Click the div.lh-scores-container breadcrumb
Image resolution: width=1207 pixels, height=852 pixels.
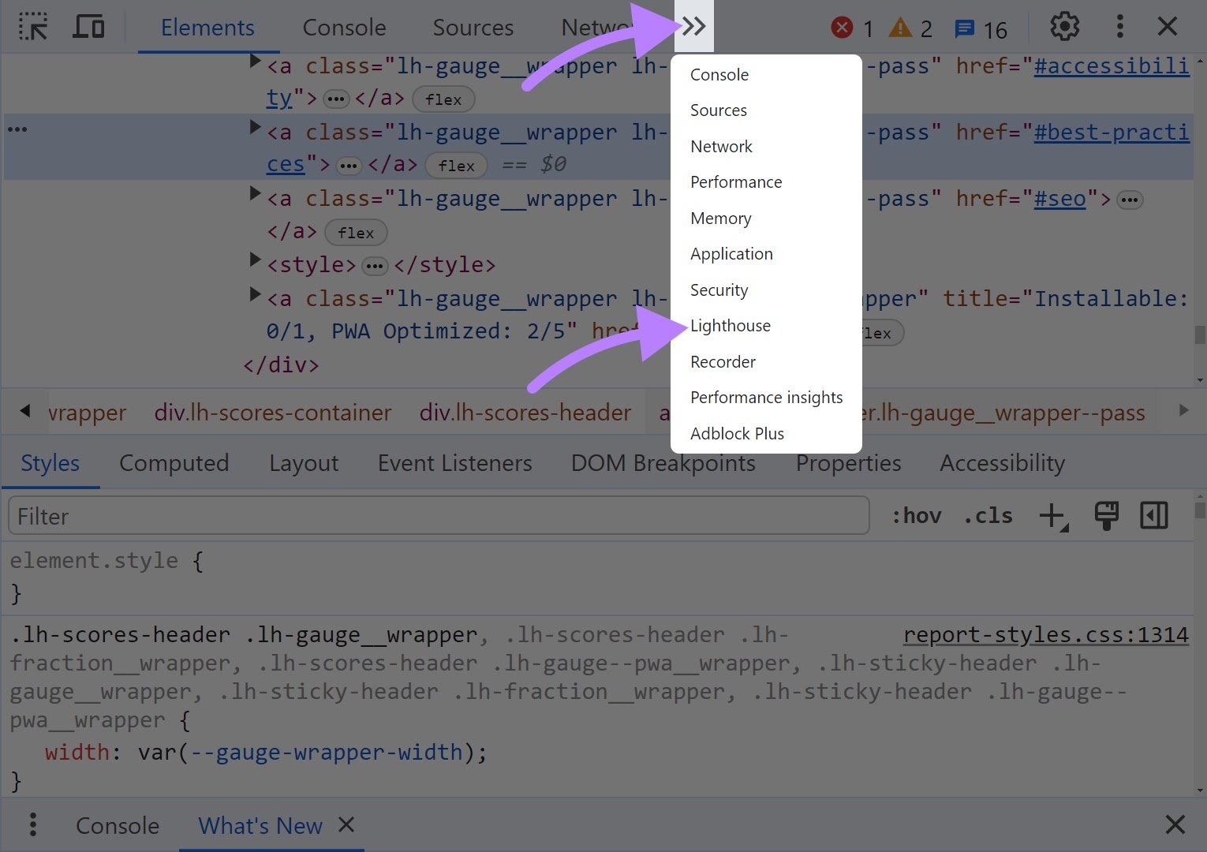tap(273, 413)
